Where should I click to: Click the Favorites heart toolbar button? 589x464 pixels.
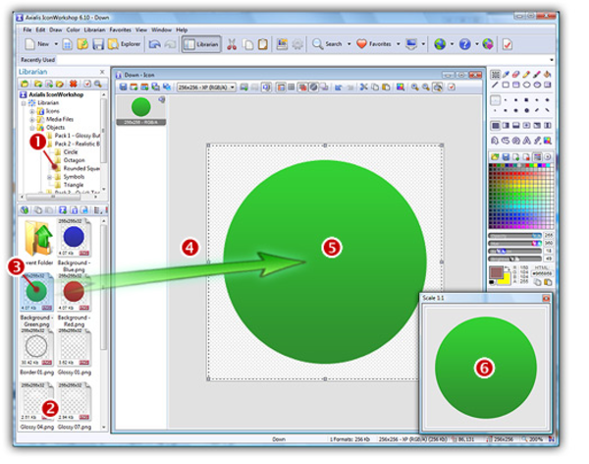(x=378, y=44)
